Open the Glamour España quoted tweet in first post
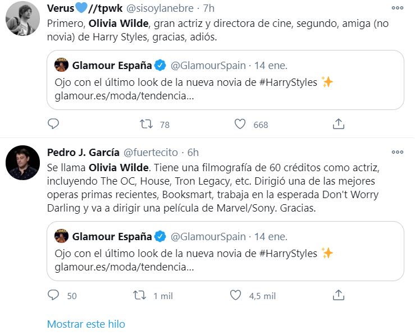415x335 pixels. (226, 80)
